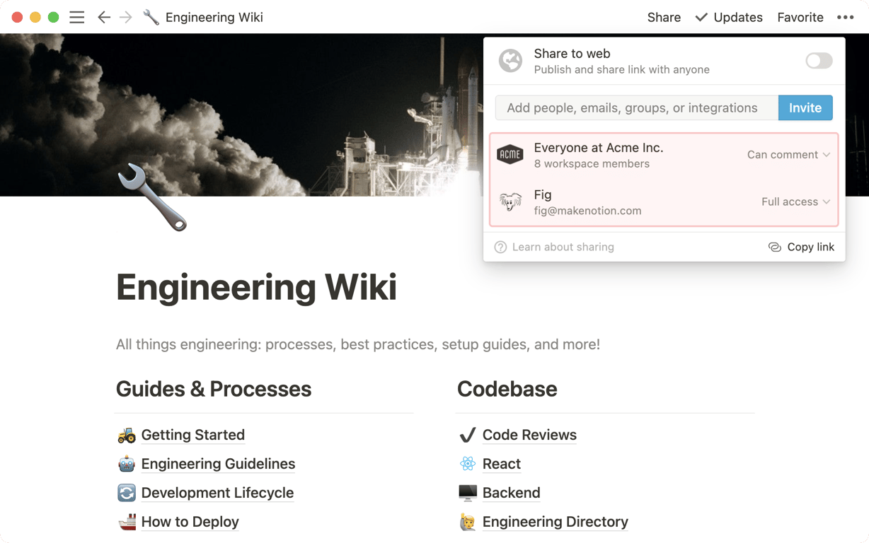Open the three-dot more options menu
The width and height of the screenshot is (869, 543).
(x=845, y=18)
